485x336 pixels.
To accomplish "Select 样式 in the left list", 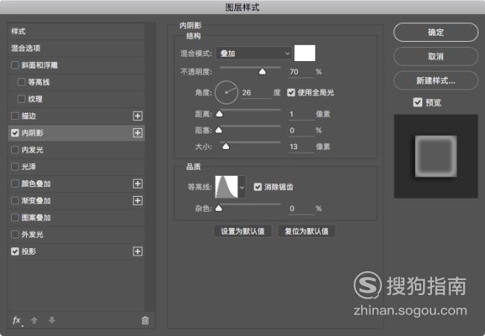I will (x=76, y=31).
